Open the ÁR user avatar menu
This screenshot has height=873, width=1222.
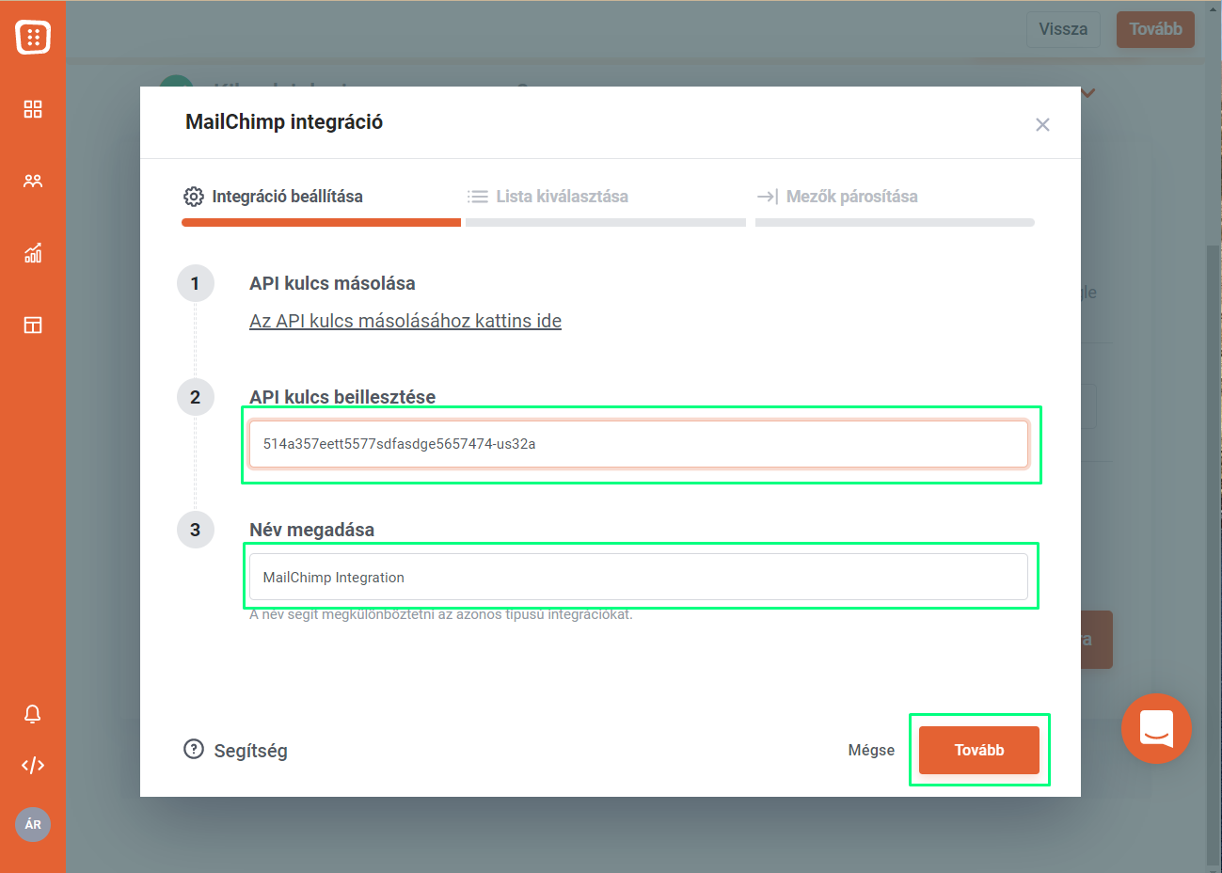tap(33, 824)
